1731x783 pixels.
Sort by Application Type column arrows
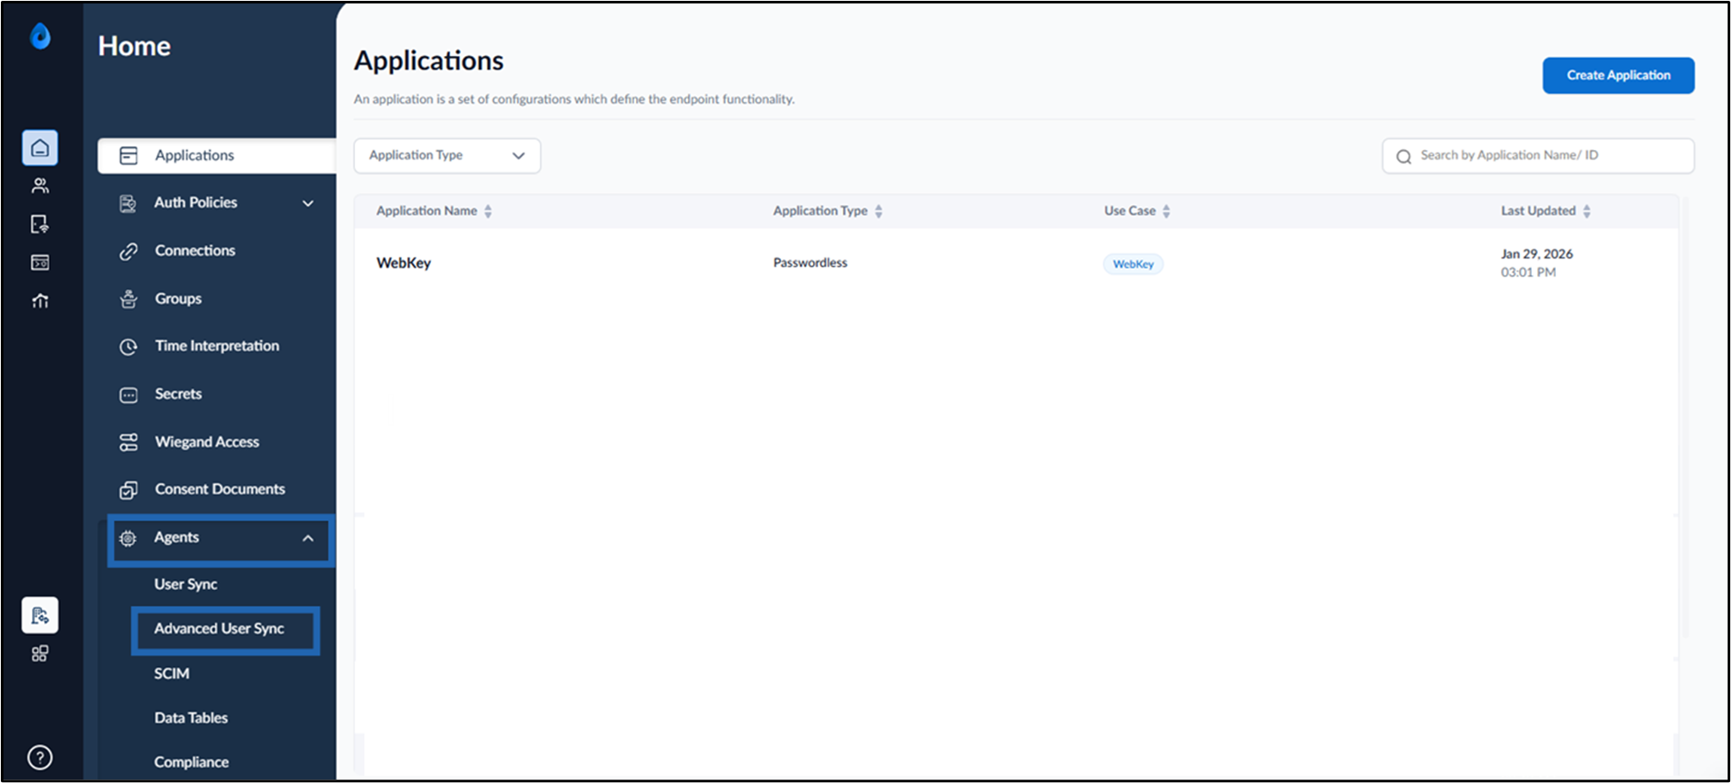tap(878, 211)
